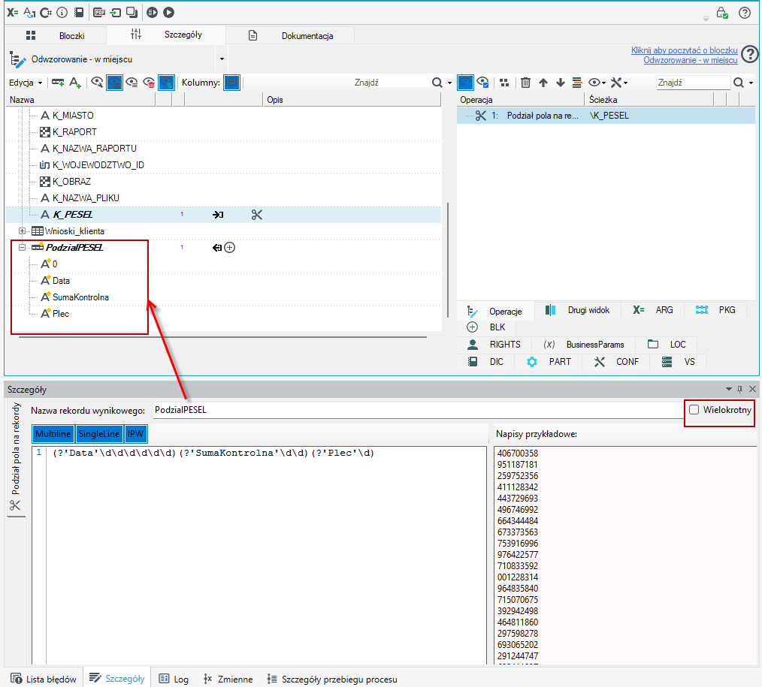This screenshot has height=687, width=762.
Task: Open the Zmienne bottom panel tab
Action: [228, 679]
